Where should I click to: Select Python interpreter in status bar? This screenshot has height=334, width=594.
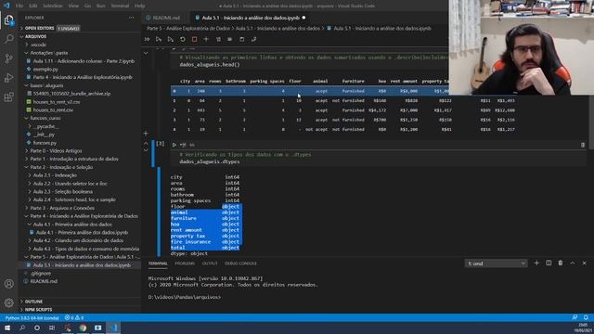[x=32, y=318]
